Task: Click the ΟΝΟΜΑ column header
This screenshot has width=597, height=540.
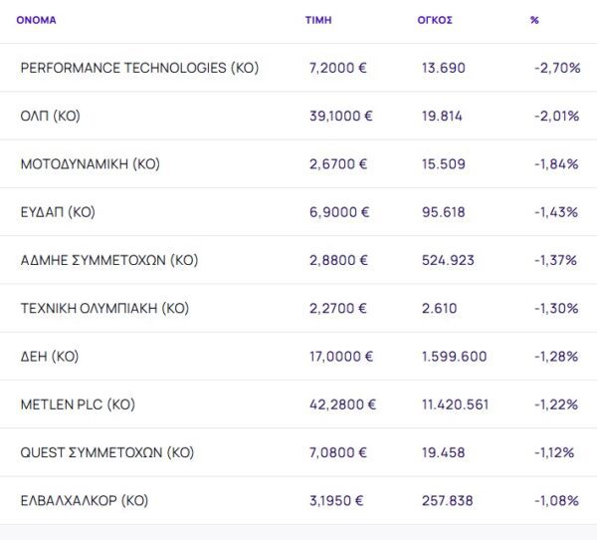Action: pyautogui.click(x=36, y=20)
